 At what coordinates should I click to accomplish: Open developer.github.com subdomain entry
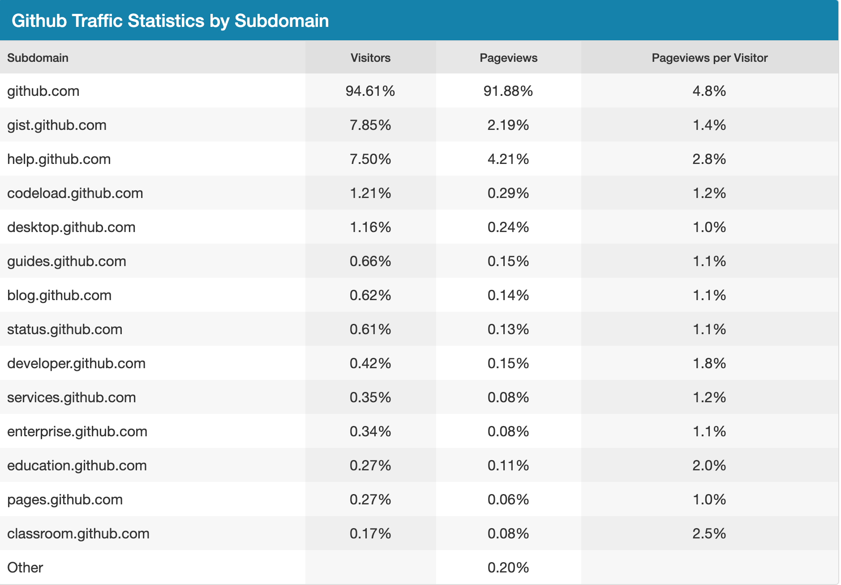tap(76, 363)
